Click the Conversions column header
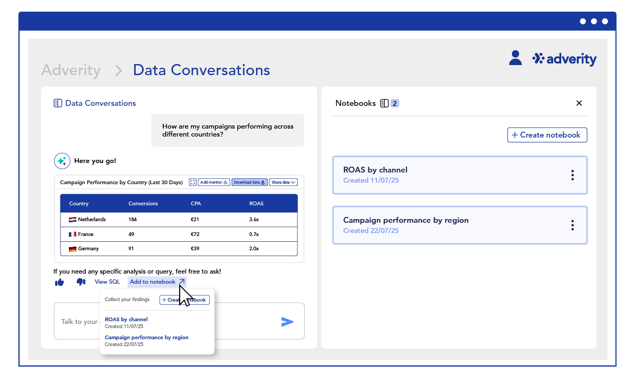This screenshot has width=636, height=381. (143, 204)
